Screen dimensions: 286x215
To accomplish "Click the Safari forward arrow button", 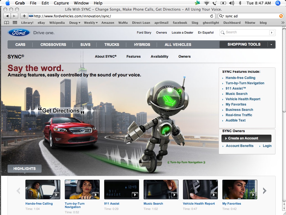I will coord(14,16).
